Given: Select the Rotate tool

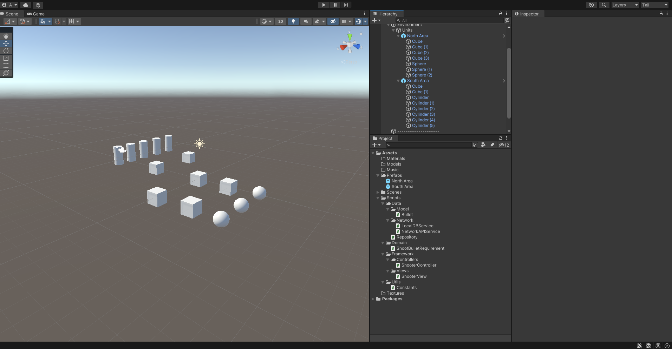Looking at the screenshot, I should pyautogui.click(x=6, y=51).
